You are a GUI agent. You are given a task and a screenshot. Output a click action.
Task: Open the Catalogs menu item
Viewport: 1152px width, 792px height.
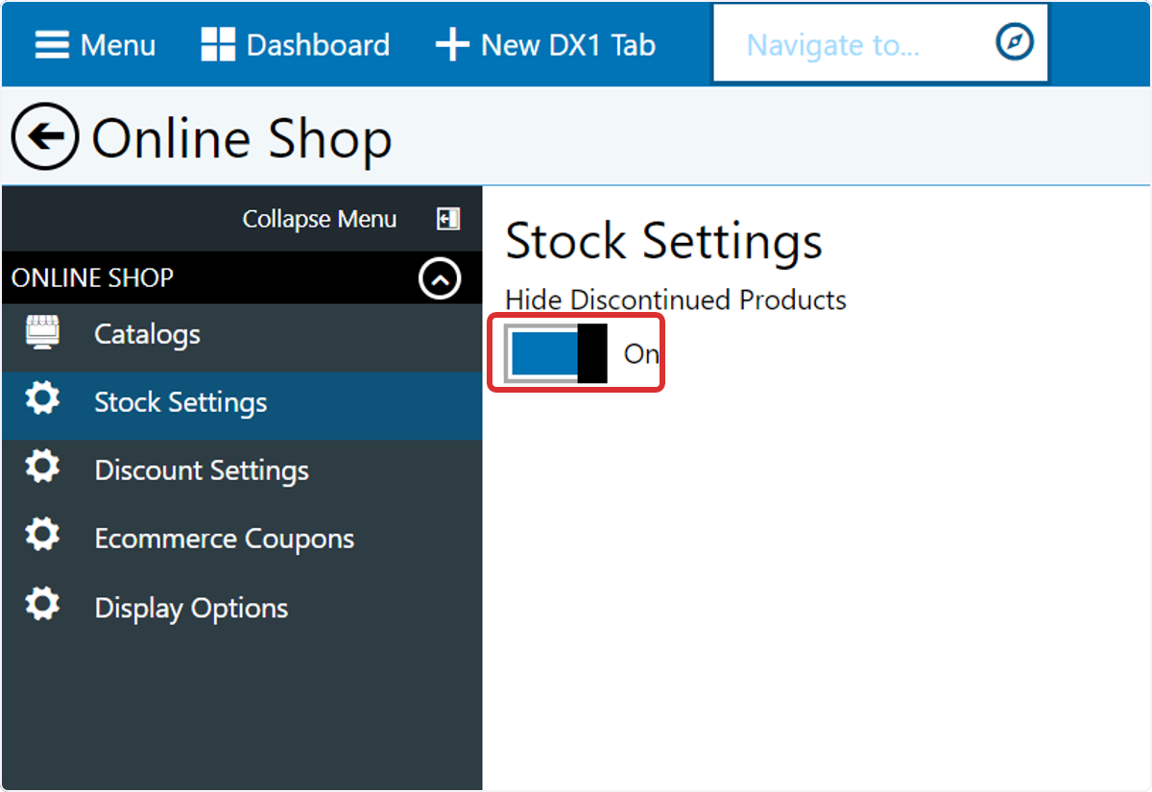242,335
